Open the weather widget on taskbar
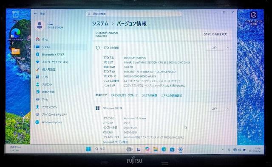This screenshot has width=272, height=167. coord(16,149)
